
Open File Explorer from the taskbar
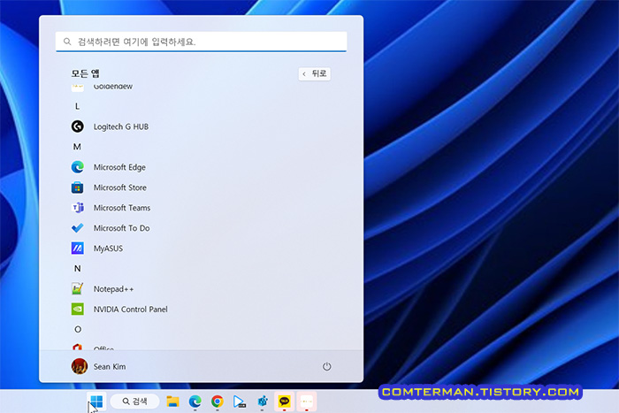(x=172, y=402)
